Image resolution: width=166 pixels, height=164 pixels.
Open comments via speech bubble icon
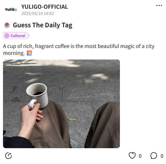[154, 156]
